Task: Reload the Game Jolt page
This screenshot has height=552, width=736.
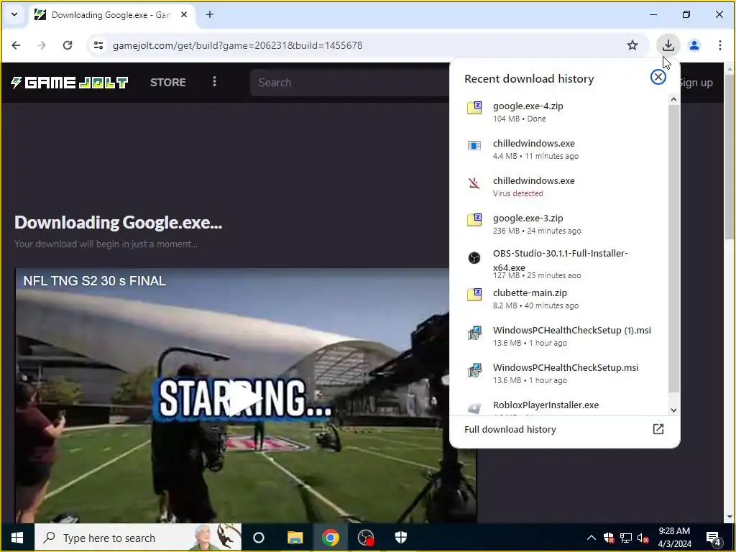Action: (x=68, y=45)
